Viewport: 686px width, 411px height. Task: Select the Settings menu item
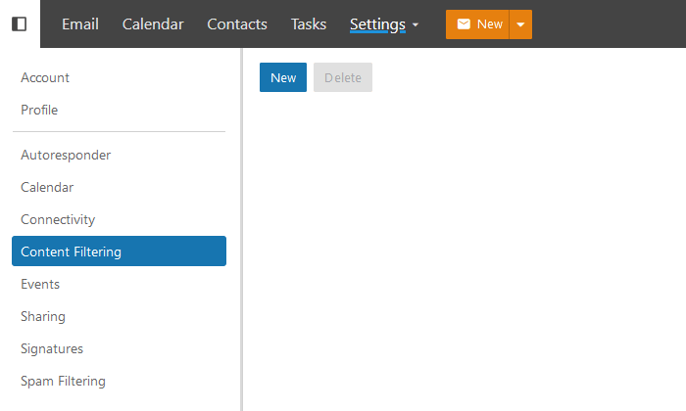coord(377,24)
